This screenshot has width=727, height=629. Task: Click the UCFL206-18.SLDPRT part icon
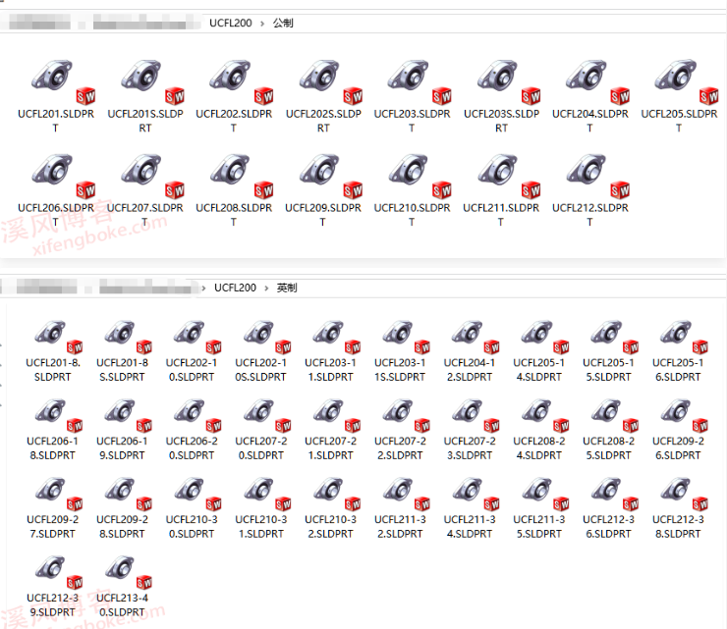(x=58, y=415)
